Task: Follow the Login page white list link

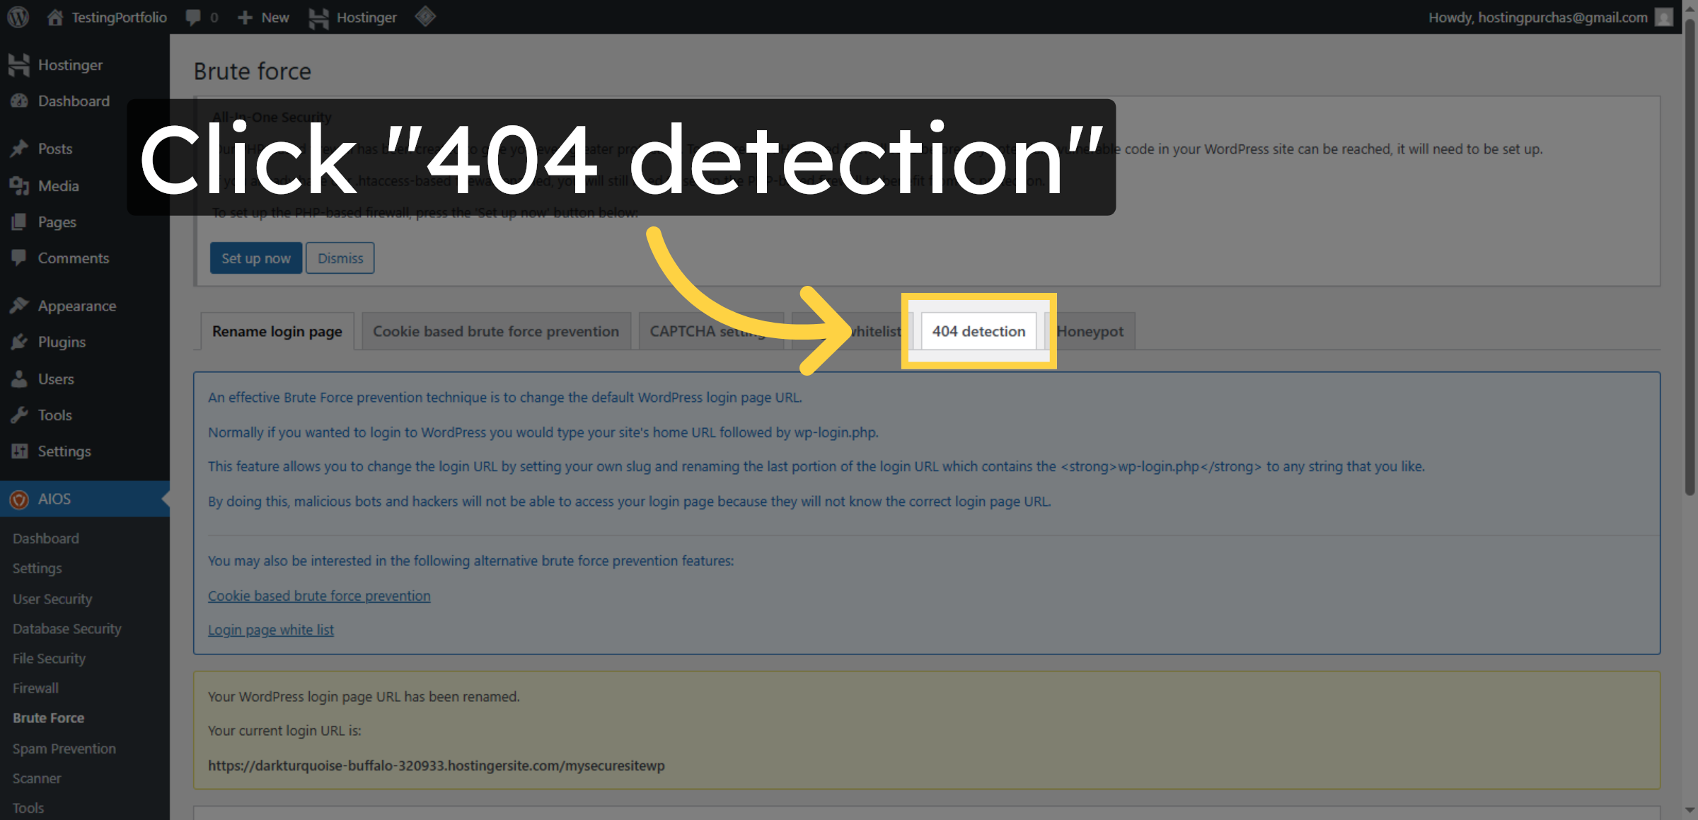Action: pos(271,630)
